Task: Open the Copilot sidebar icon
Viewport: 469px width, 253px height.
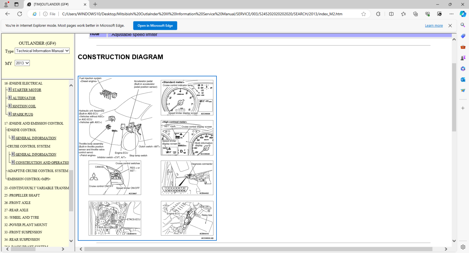Action: (463, 14)
